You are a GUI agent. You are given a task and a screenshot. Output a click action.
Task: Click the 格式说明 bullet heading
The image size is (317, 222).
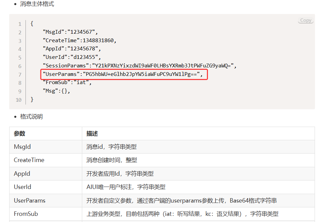31,117
